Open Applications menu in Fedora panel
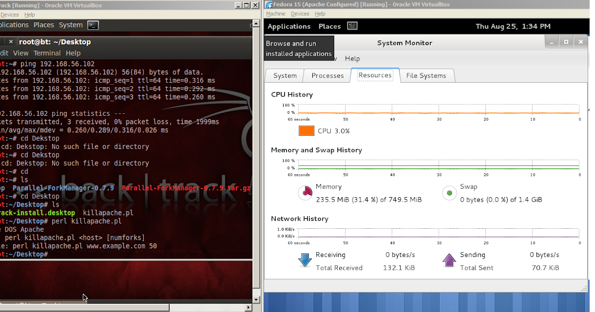This screenshot has width=595, height=312. [x=289, y=26]
